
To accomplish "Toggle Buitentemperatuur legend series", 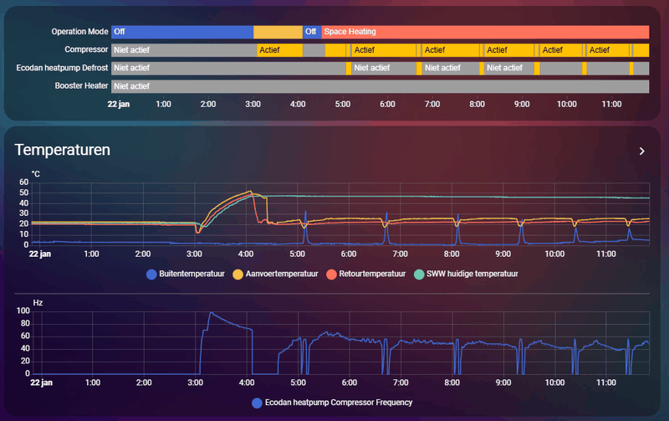I will (x=186, y=275).
